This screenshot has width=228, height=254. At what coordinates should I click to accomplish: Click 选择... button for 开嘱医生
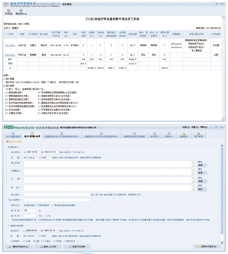tap(202, 173)
